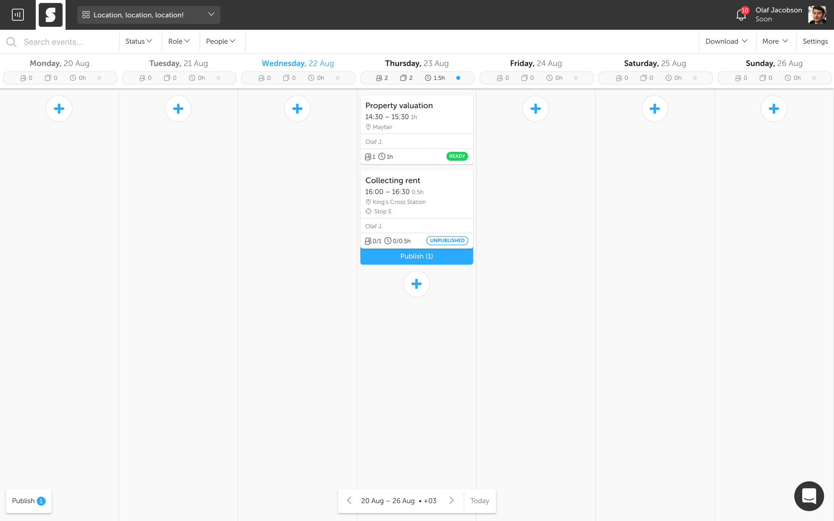This screenshot has height=521, width=834.
Task: Open the notifications bell
Action: click(x=741, y=15)
